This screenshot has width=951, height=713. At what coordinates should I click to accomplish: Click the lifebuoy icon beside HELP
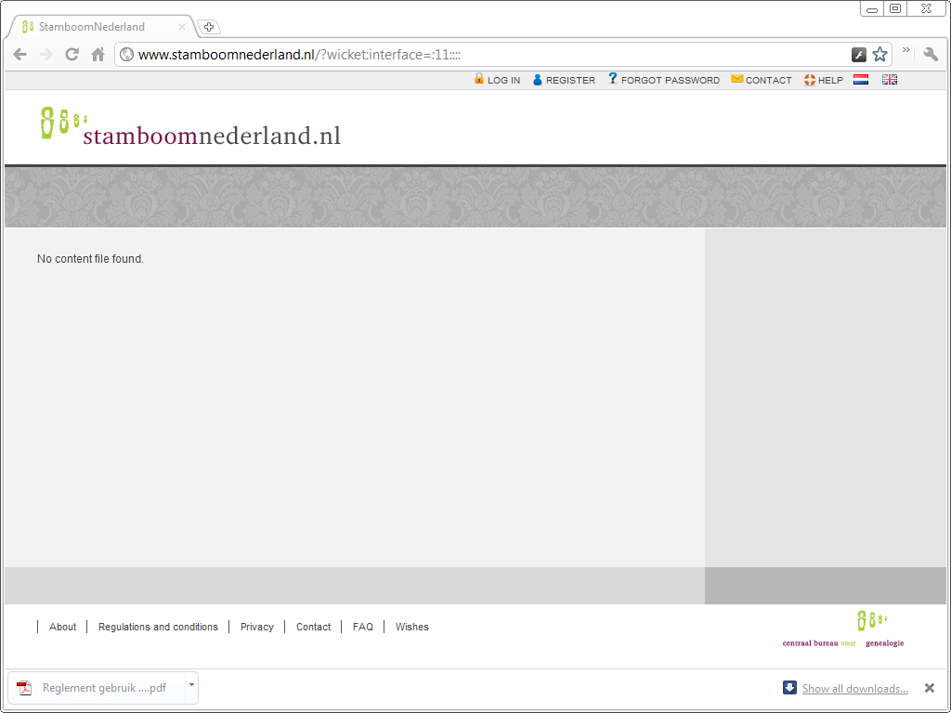(x=810, y=80)
